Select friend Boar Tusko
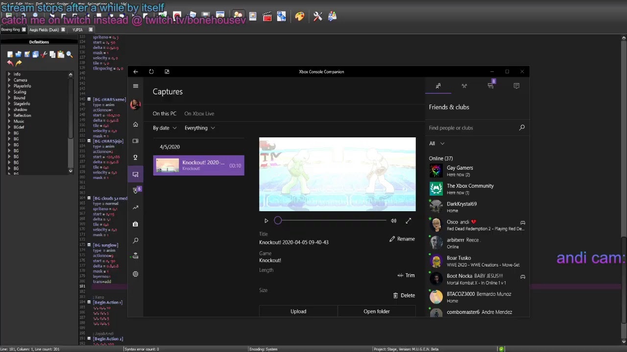 pyautogui.click(x=477, y=261)
